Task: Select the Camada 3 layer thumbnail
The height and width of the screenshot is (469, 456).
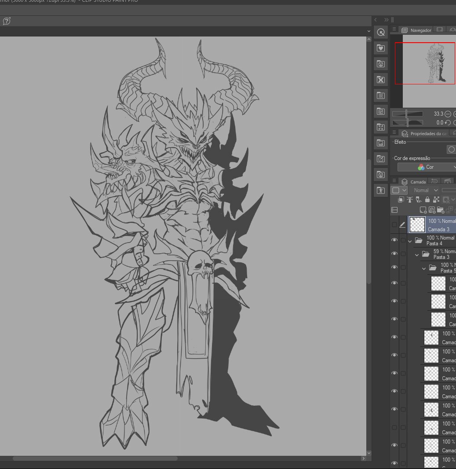Action: tap(417, 225)
